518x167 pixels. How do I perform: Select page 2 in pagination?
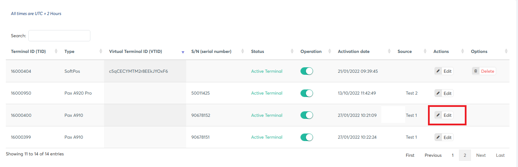[465, 155]
